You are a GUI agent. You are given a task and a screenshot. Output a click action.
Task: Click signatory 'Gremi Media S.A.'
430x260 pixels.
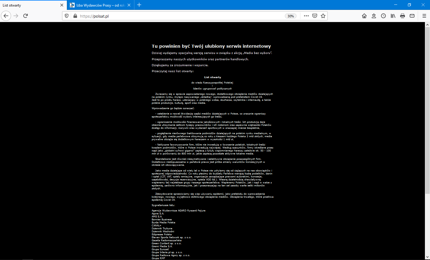(162, 246)
